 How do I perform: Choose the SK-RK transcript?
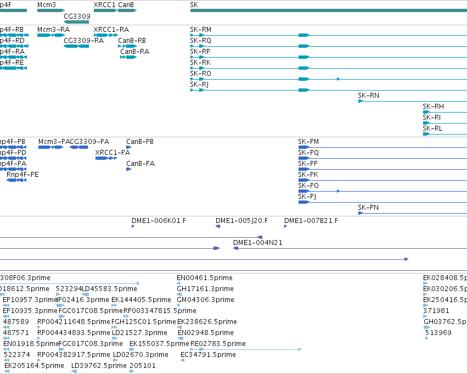tap(200, 63)
